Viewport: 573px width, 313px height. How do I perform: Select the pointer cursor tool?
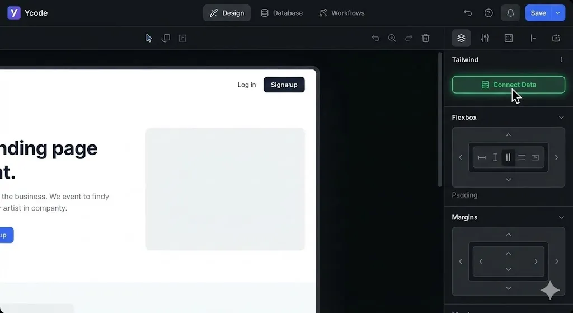click(x=149, y=38)
